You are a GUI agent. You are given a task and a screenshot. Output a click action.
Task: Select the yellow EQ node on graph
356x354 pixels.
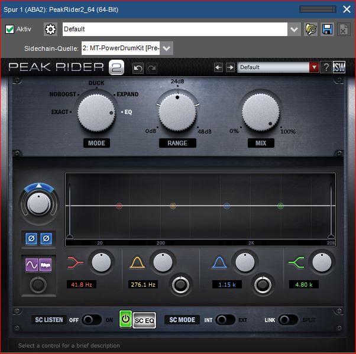pos(173,206)
